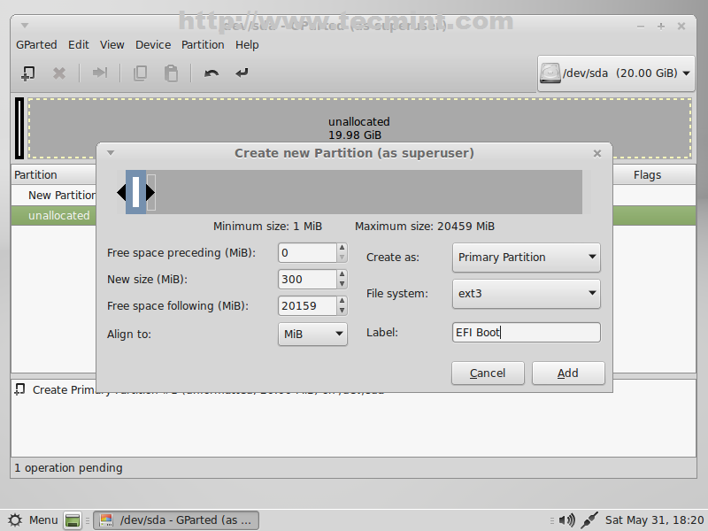This screenshot has height=531, width=708.
Task: Click the right resize arrow handle
Action: 150,192
